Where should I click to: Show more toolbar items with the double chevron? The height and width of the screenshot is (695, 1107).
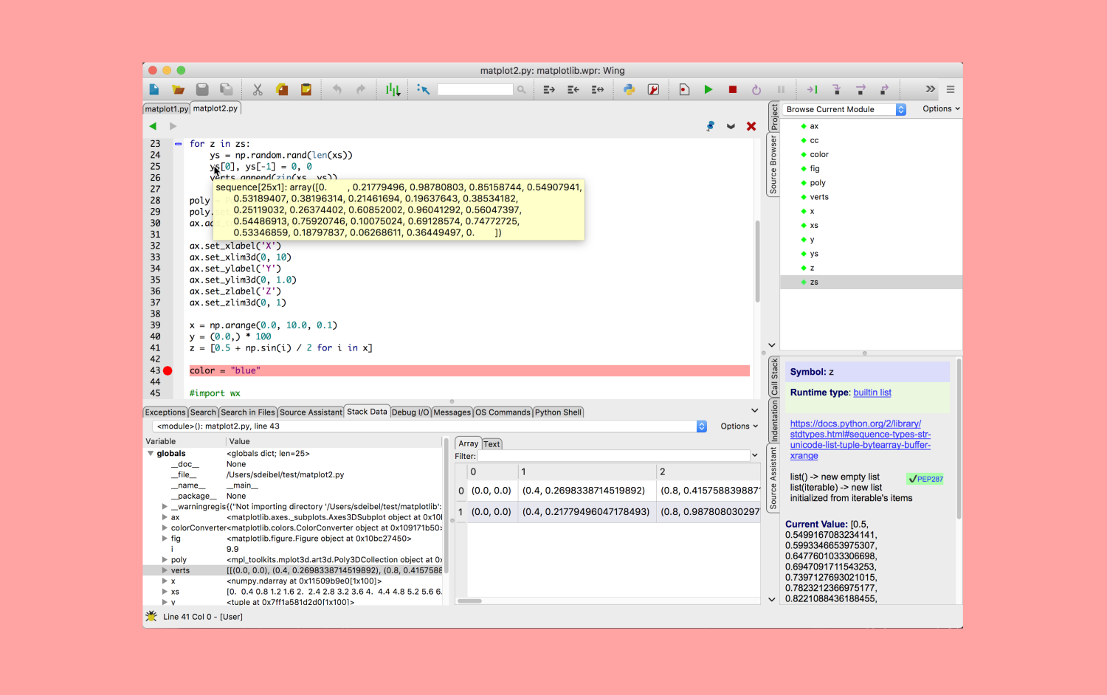(931, 89)
